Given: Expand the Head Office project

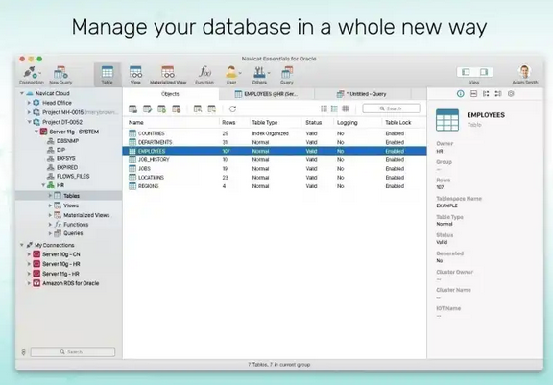Looking at the screenshot, I should coord(29,103).
